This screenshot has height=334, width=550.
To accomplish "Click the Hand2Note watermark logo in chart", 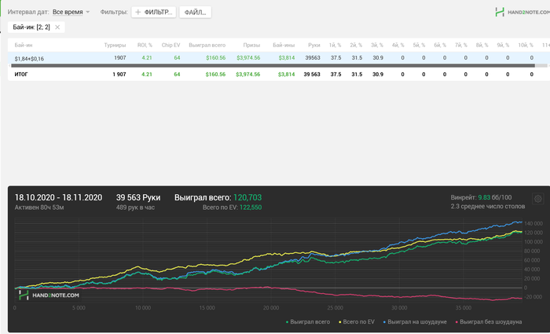I will (x=49, y=295).
